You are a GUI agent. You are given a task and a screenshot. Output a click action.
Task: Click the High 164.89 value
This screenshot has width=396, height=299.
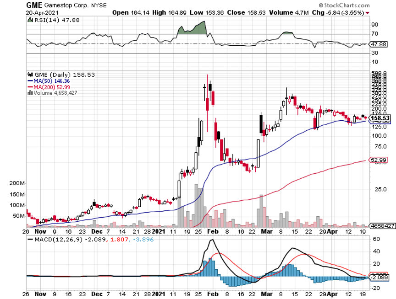point(170,13)
